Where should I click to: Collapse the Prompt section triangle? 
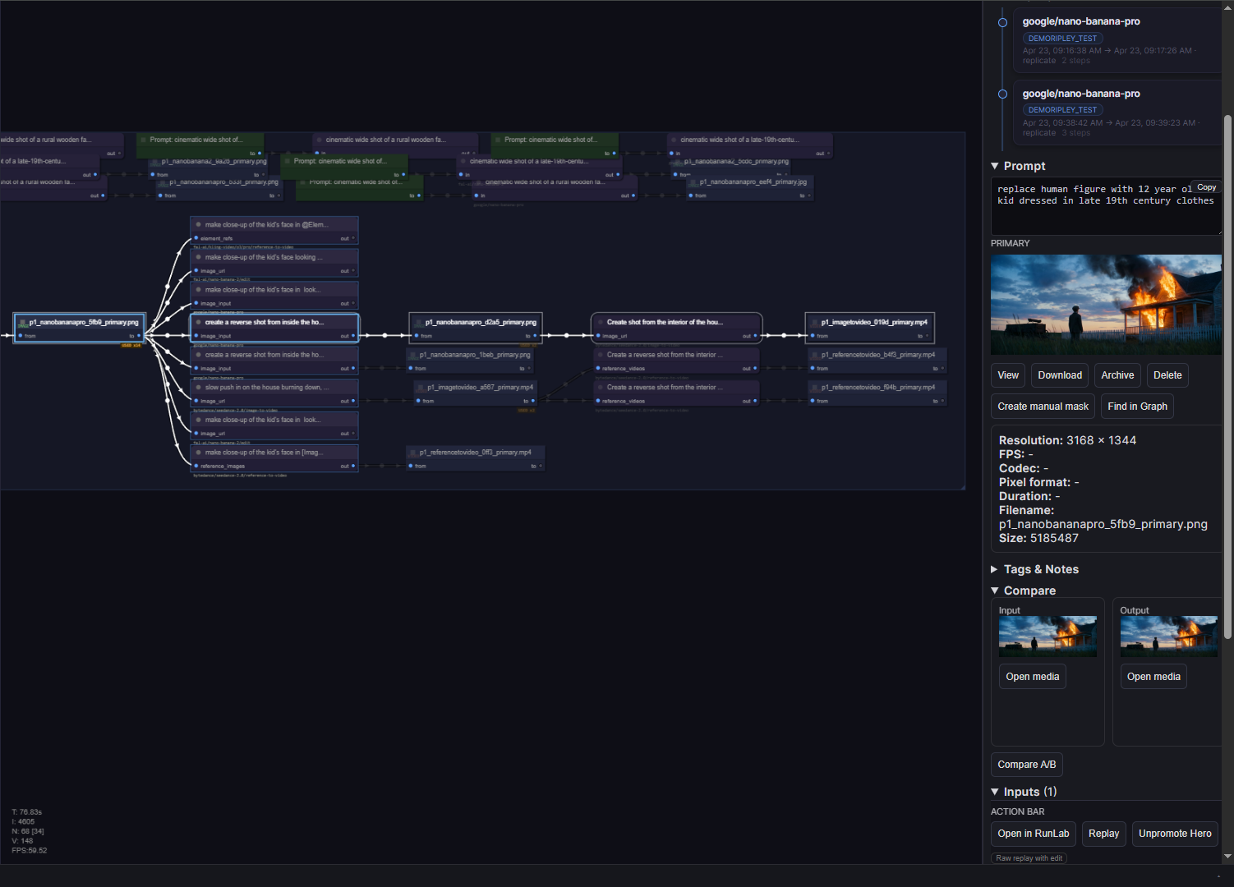tap(995, 166)
